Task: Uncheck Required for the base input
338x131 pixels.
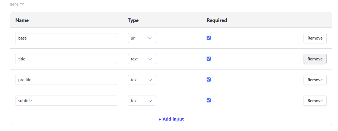Action: pos(209,38)
